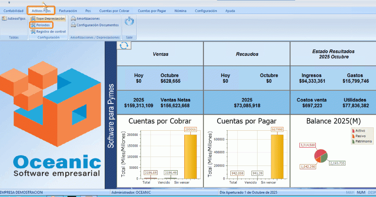
Task: Select the Pos ribbon tab
Action: tap(88, 10)
